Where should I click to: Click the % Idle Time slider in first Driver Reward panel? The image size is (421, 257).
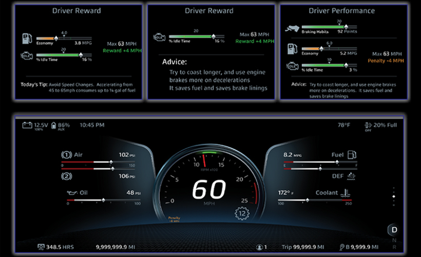[64, 55]
